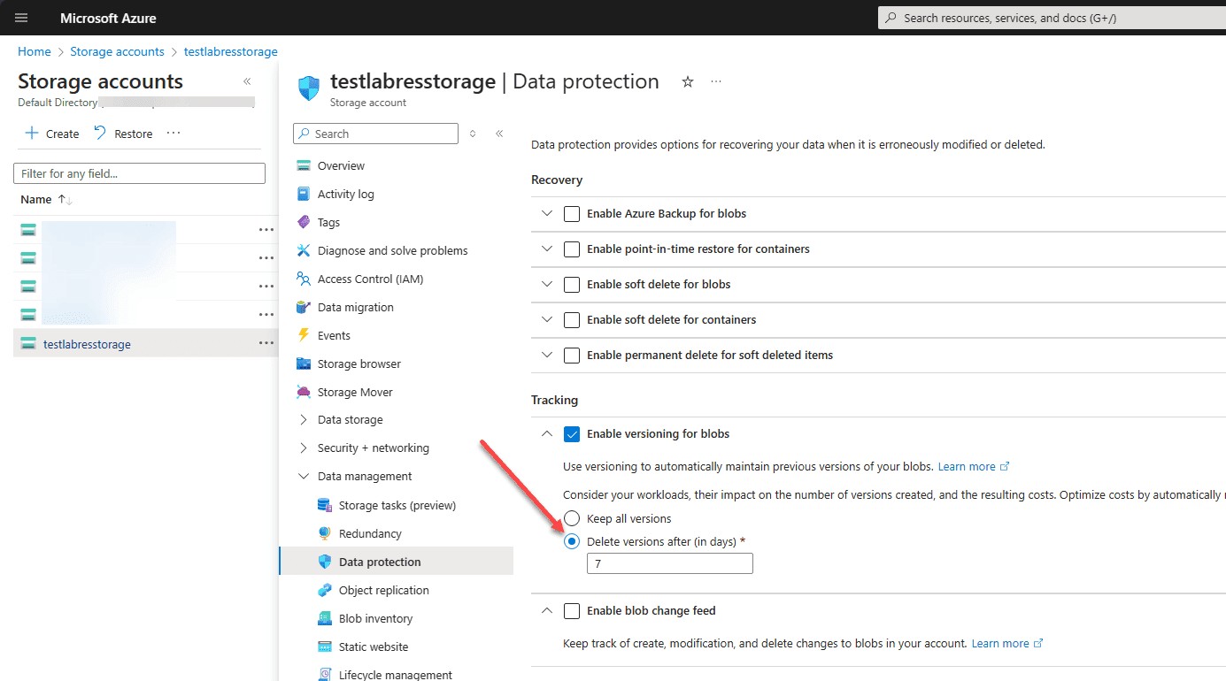Check Enable blob change feed
This screenshot has width=1226, height=681.
tap(572, 610)
